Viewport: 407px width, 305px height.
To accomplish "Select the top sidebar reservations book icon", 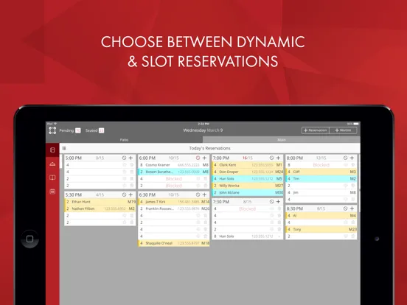I will [52, 150].
